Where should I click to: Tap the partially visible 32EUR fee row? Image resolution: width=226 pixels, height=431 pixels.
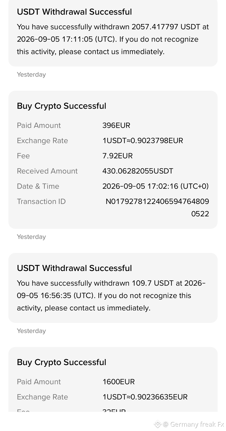[x=113, y=410]
